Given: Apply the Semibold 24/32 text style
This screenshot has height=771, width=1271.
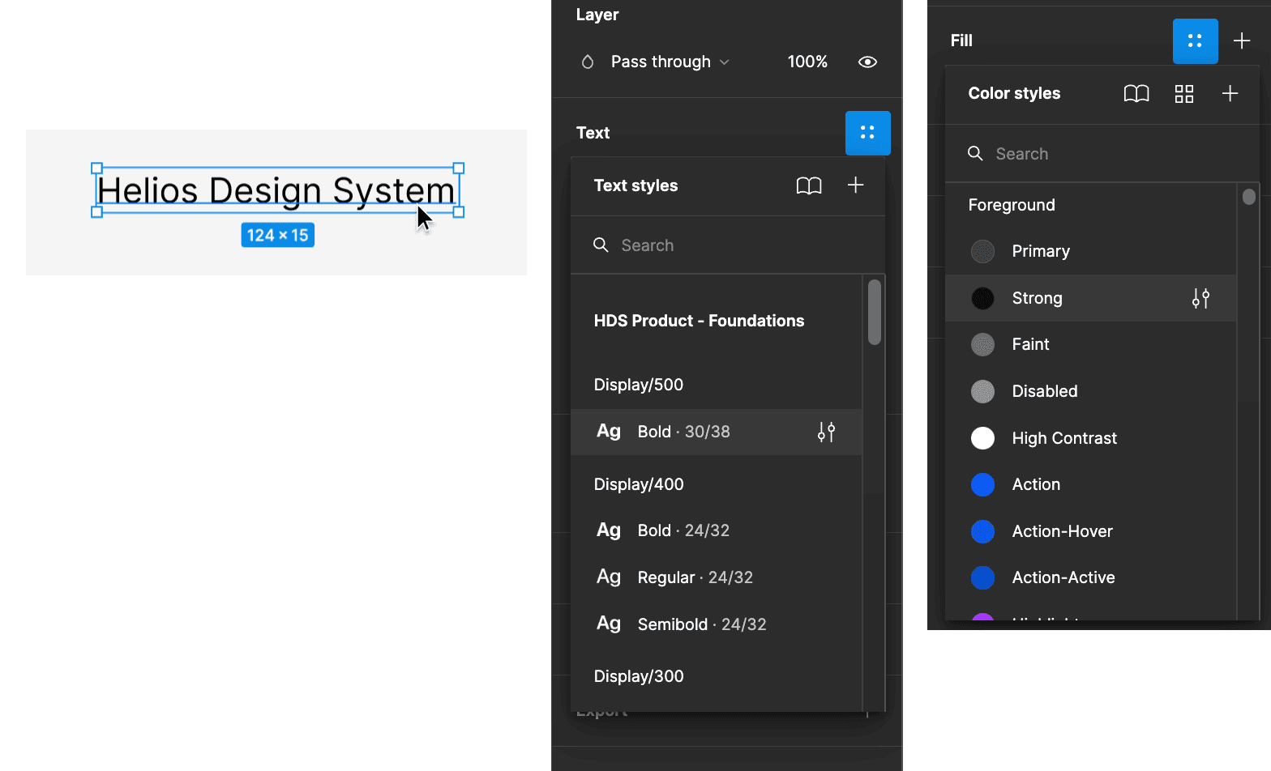Looking at the screenshot, I should [x=701, y=624].
